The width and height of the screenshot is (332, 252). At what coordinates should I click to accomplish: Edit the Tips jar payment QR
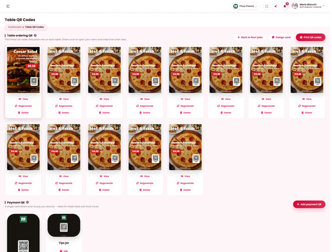64,251
